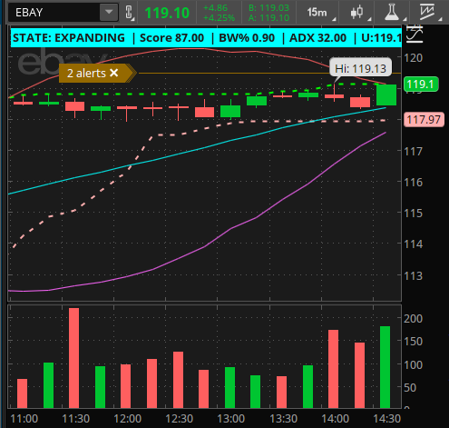Click the +4.86 change value
This screenshot has width=449, height=428.
point(215,8)
